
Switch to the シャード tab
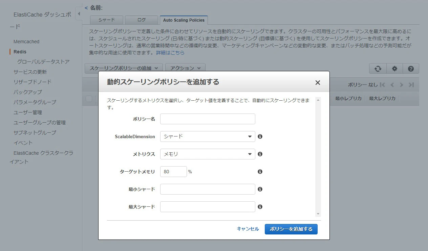pyautogui.click(x=106, y=20)
